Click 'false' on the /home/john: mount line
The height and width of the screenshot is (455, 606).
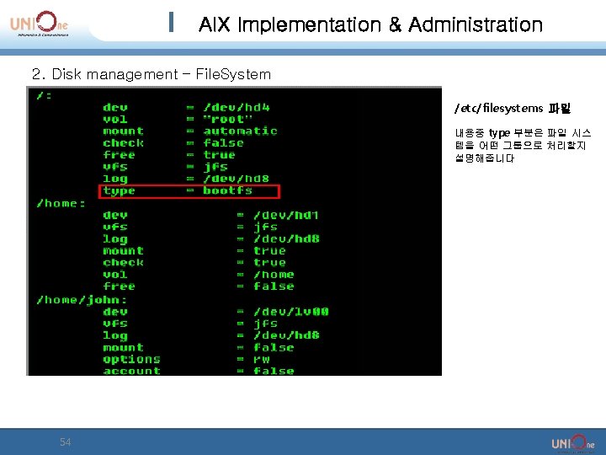click(274, 347)
